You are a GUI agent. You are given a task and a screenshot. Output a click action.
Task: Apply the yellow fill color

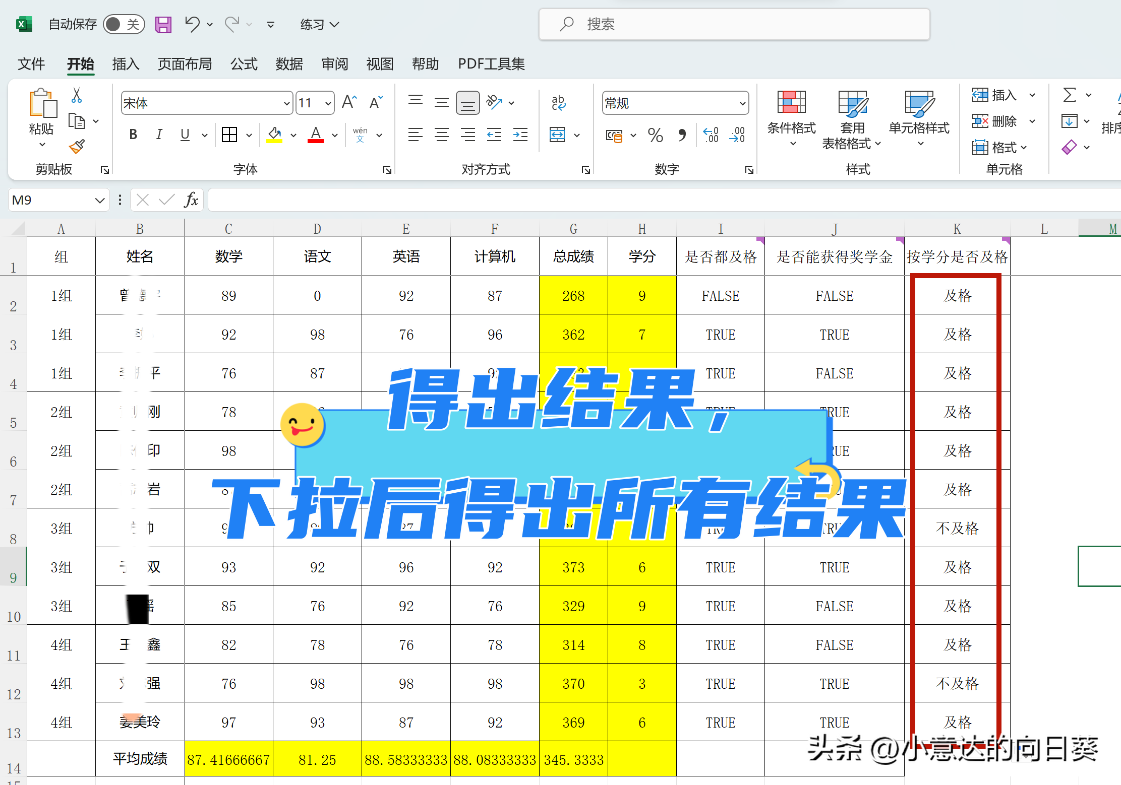point(274,135)
